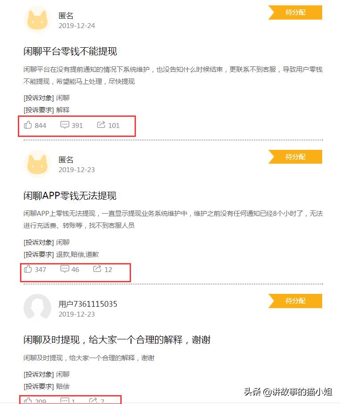
Task: Click thumbs-up icon showing 844 likes
Action: tap(28, 125)
